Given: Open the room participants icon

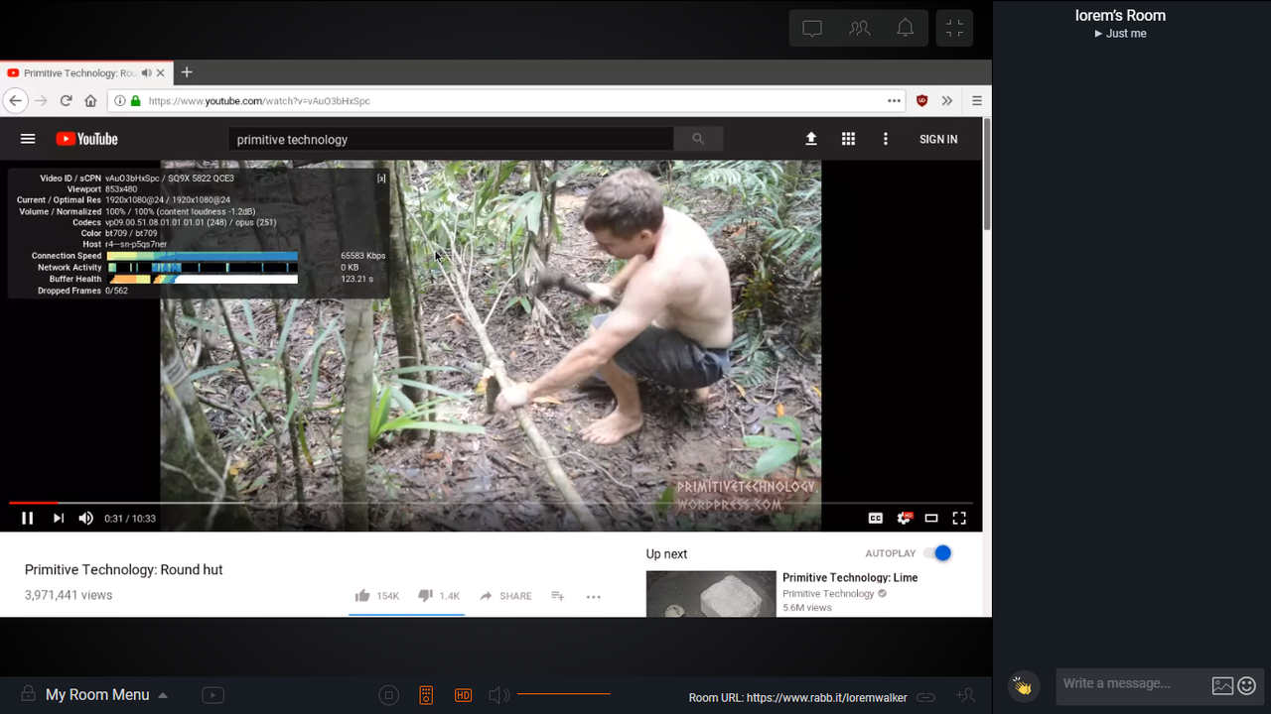Looking at the screenshot, I should (x=859, y=29).
